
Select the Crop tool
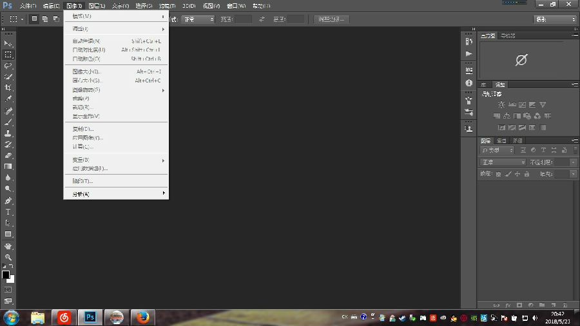(x=8, y=88)
